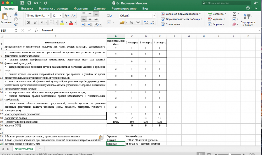
Task: Click the Cut scissors icon
Action: (x=16, y=14)
